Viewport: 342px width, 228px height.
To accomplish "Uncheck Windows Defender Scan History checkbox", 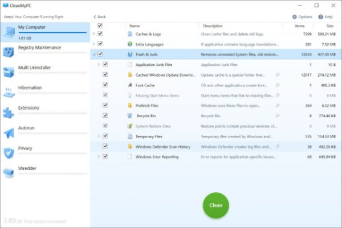I will (x=105, y=146).
